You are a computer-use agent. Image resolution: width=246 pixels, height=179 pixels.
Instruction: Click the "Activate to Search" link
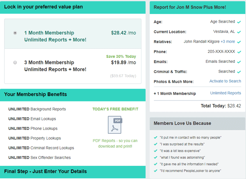pyautogui.click(x=225, y=81)
